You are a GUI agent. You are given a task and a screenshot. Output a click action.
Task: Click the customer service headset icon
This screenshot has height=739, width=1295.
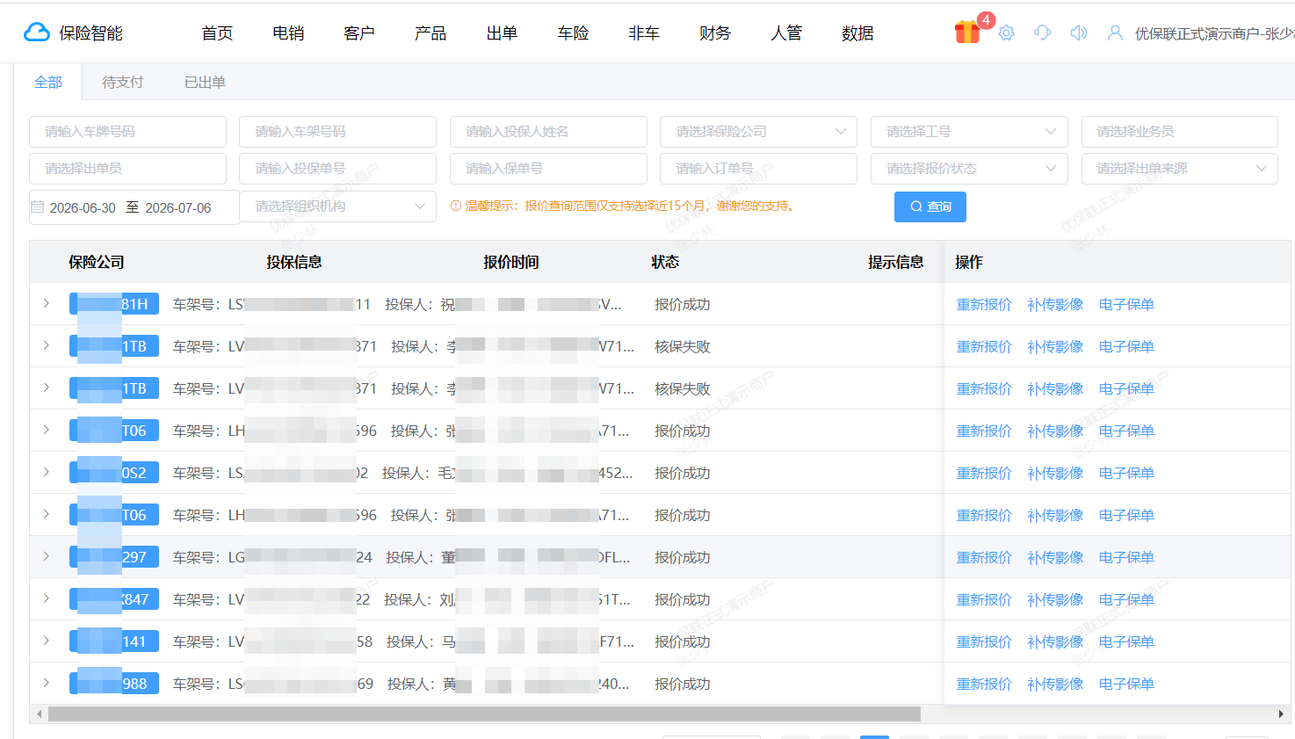click(x=1043, y=33)
